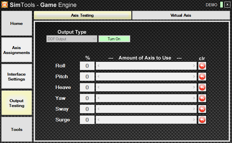Reset the Pitch axis with its clr icon
232x143 pixels.
coord(202,77)
